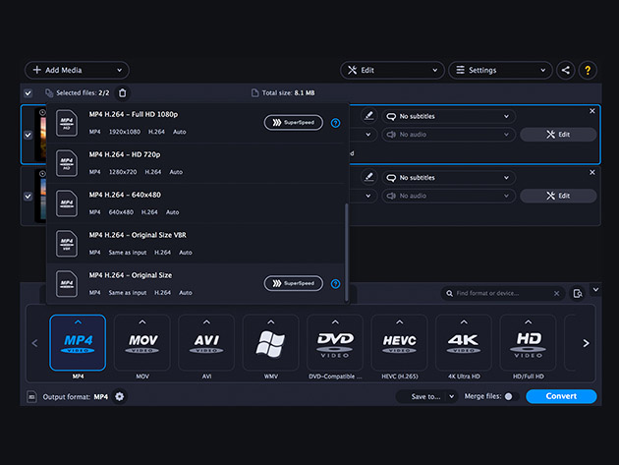Image resolution: width=619 pixels, height=465 pixels.
Task: Select the MOV format icon
Action: [x=142, y=342]
